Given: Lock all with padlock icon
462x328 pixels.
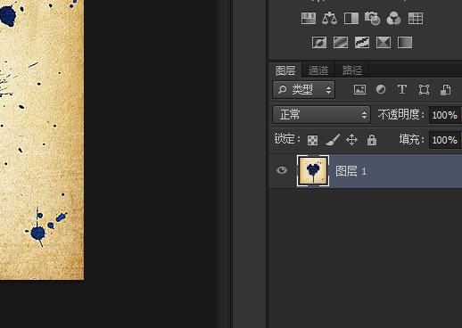Looking at the screenshot, I should (372, 139).
